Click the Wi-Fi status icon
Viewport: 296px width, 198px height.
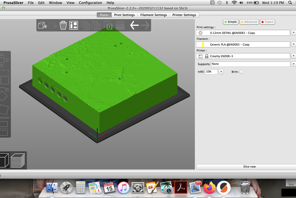(x=234, y=3)
